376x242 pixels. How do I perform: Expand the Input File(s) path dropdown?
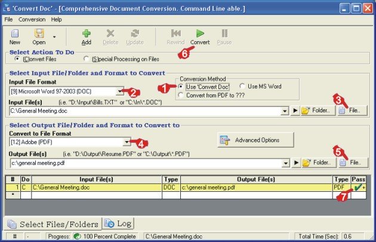pyautogui.click(x=285, y=111)
